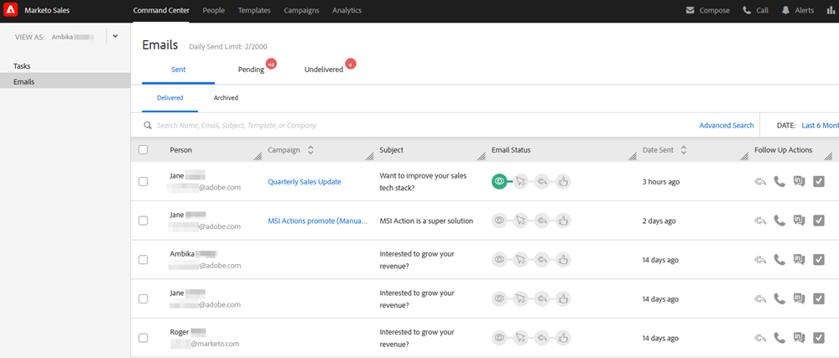Viewport: 839px width, 358px height.
Task: Open the MSI Actions promote campaign link
Action: (x=318, y=221)
